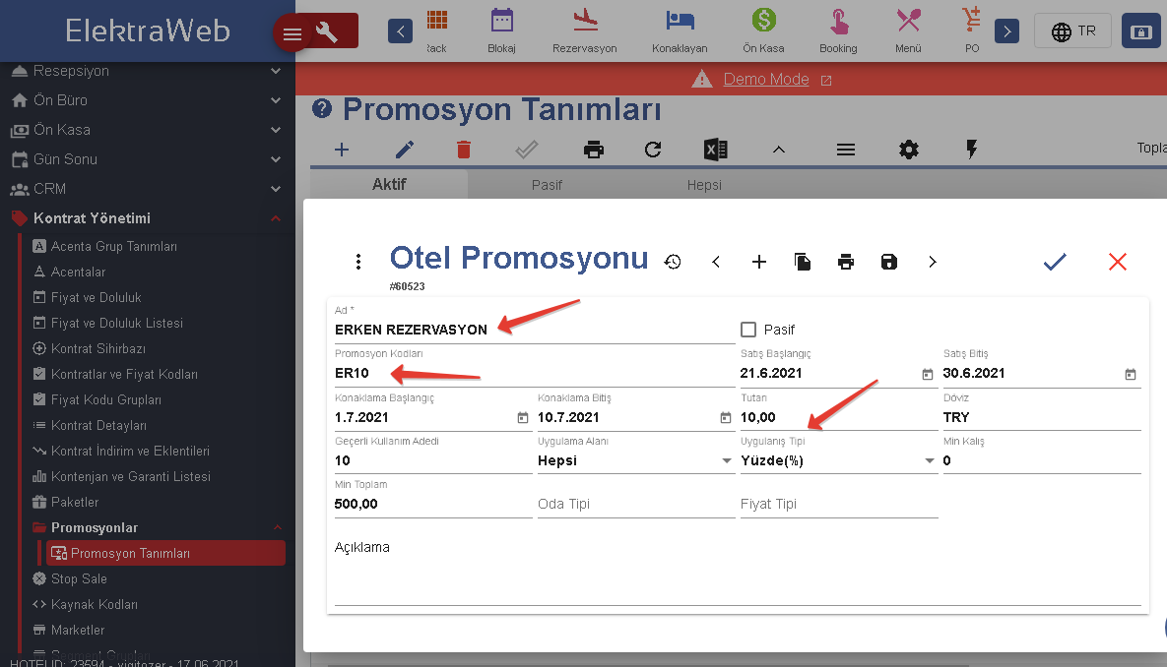Click the history clock icon in dialog
Viewport: 1167px width, 667px height.
pos(673,262)
